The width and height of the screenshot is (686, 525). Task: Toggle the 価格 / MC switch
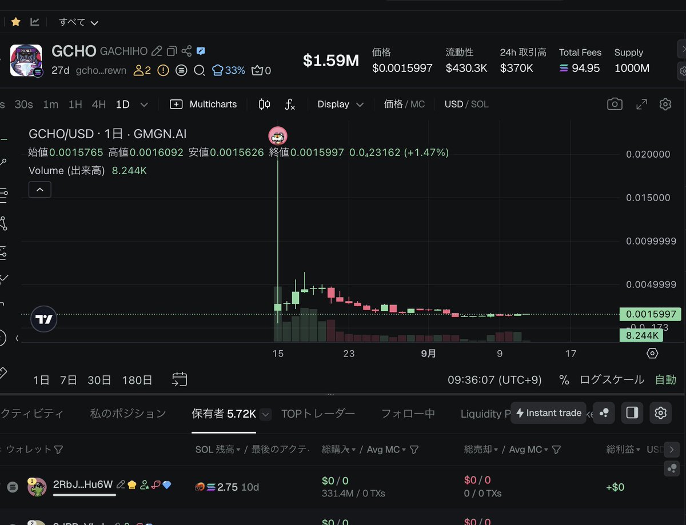click(404, 104)
